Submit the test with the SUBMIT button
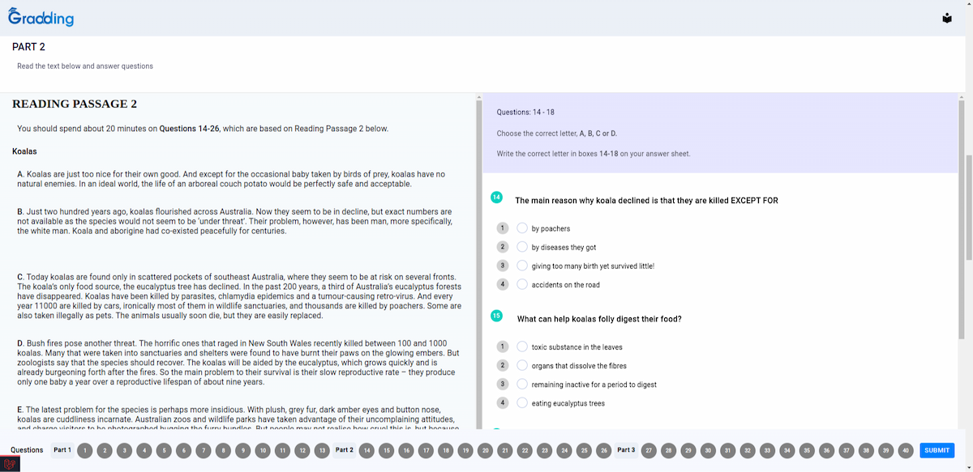Screen dimensions: 973x472 [937, 450]
